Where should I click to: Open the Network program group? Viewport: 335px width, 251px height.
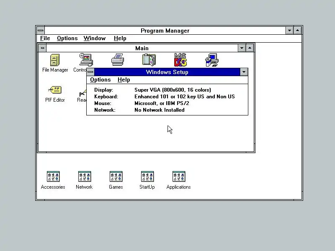pos(85,177)
